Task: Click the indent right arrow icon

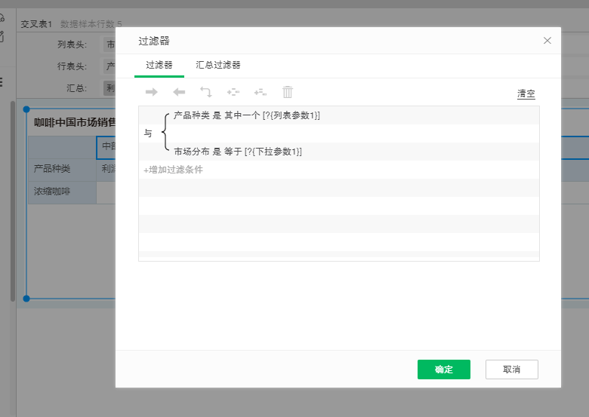Action: pos(151,92)
